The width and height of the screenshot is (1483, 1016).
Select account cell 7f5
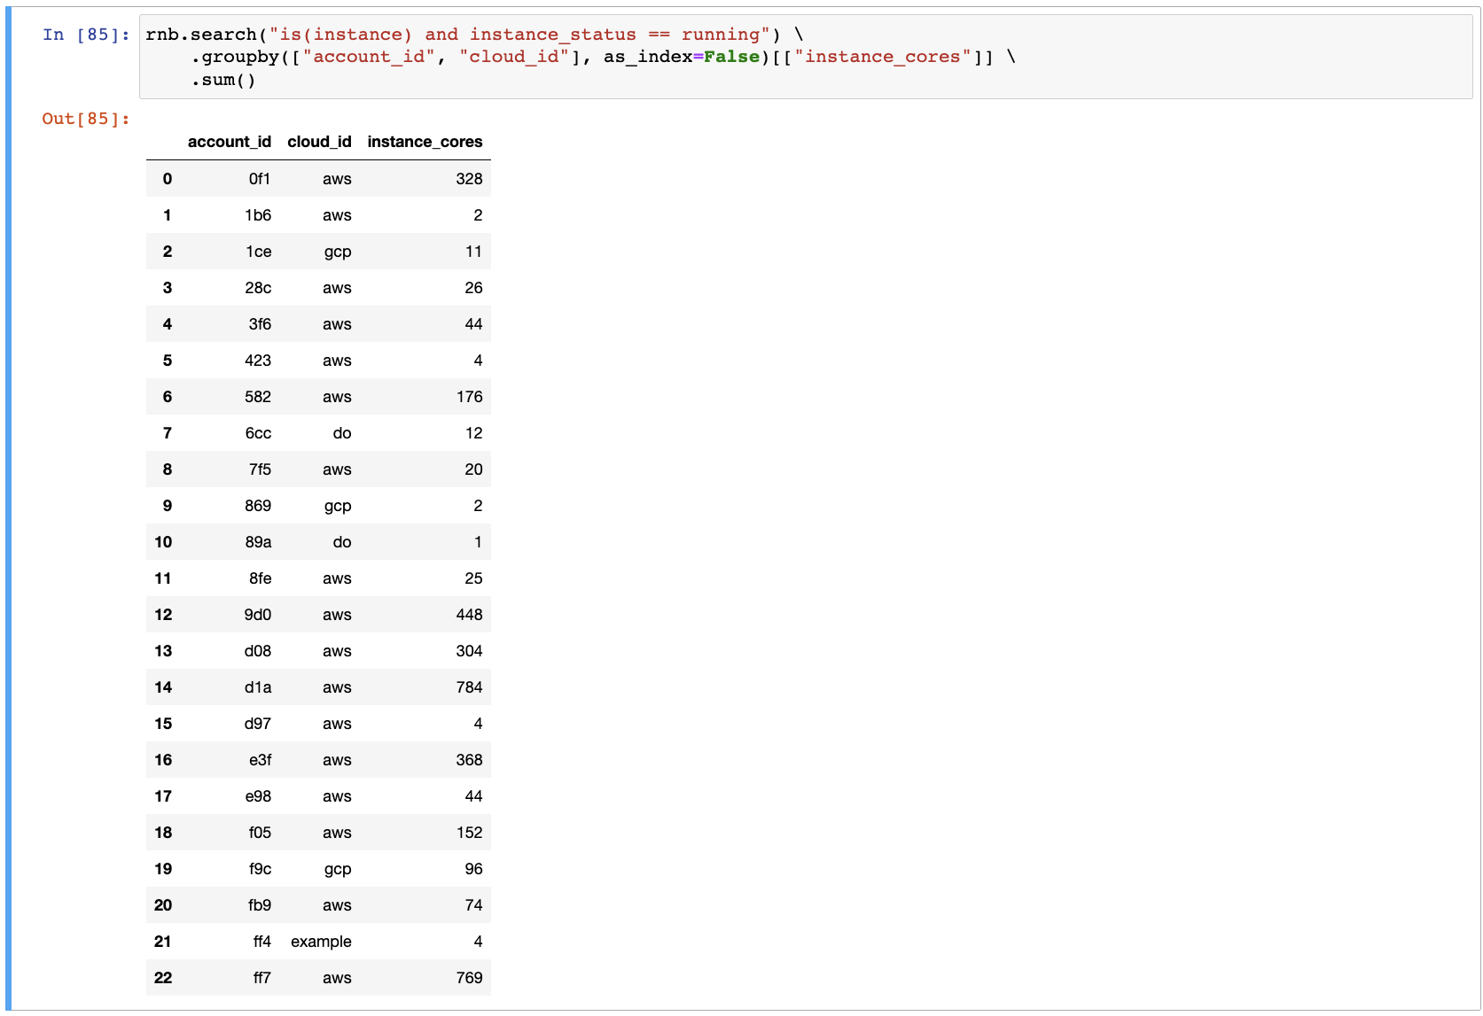pyautogui.click(x=260, y=469)
